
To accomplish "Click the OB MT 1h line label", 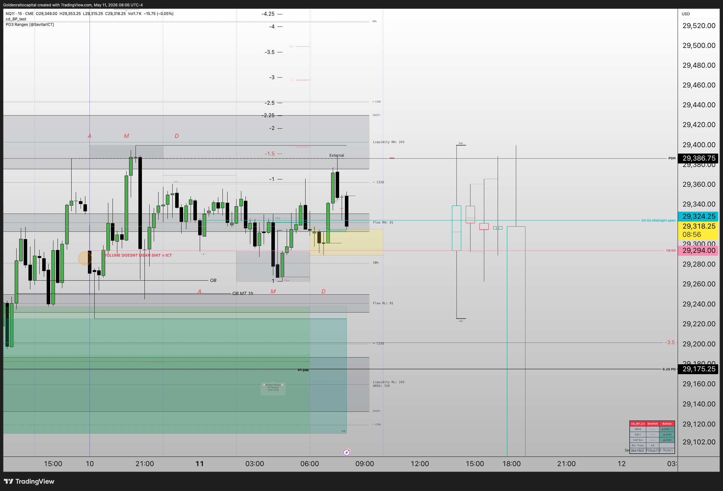I will (243, 293).
